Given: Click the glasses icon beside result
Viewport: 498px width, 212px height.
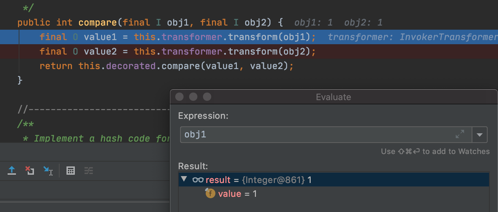Looking at the screenshot, I should click(x=198, y=180).
